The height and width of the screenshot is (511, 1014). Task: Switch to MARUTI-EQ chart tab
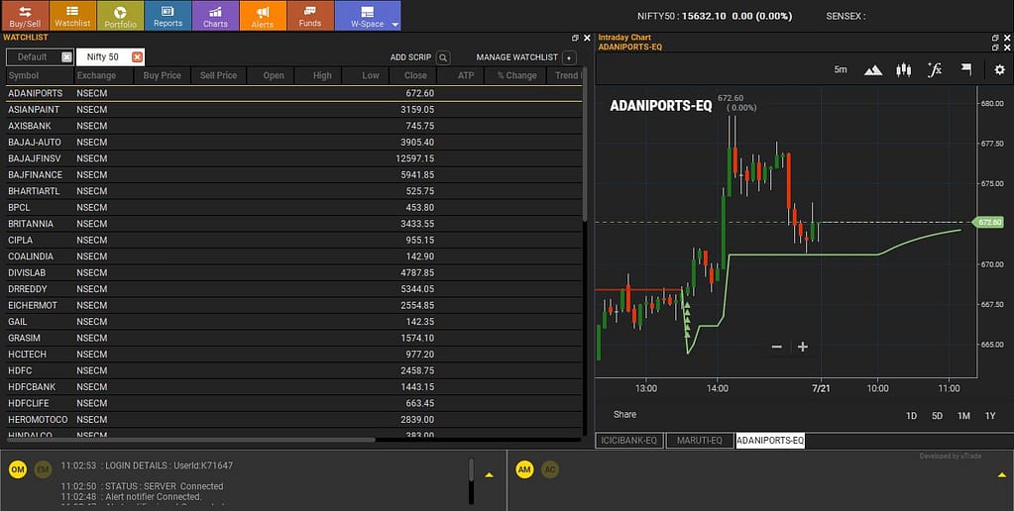point(699,441)
